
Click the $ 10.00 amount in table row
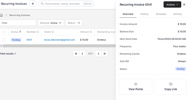coord(84,40)
